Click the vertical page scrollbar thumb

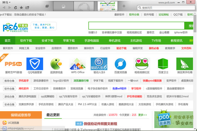point(195,23)
